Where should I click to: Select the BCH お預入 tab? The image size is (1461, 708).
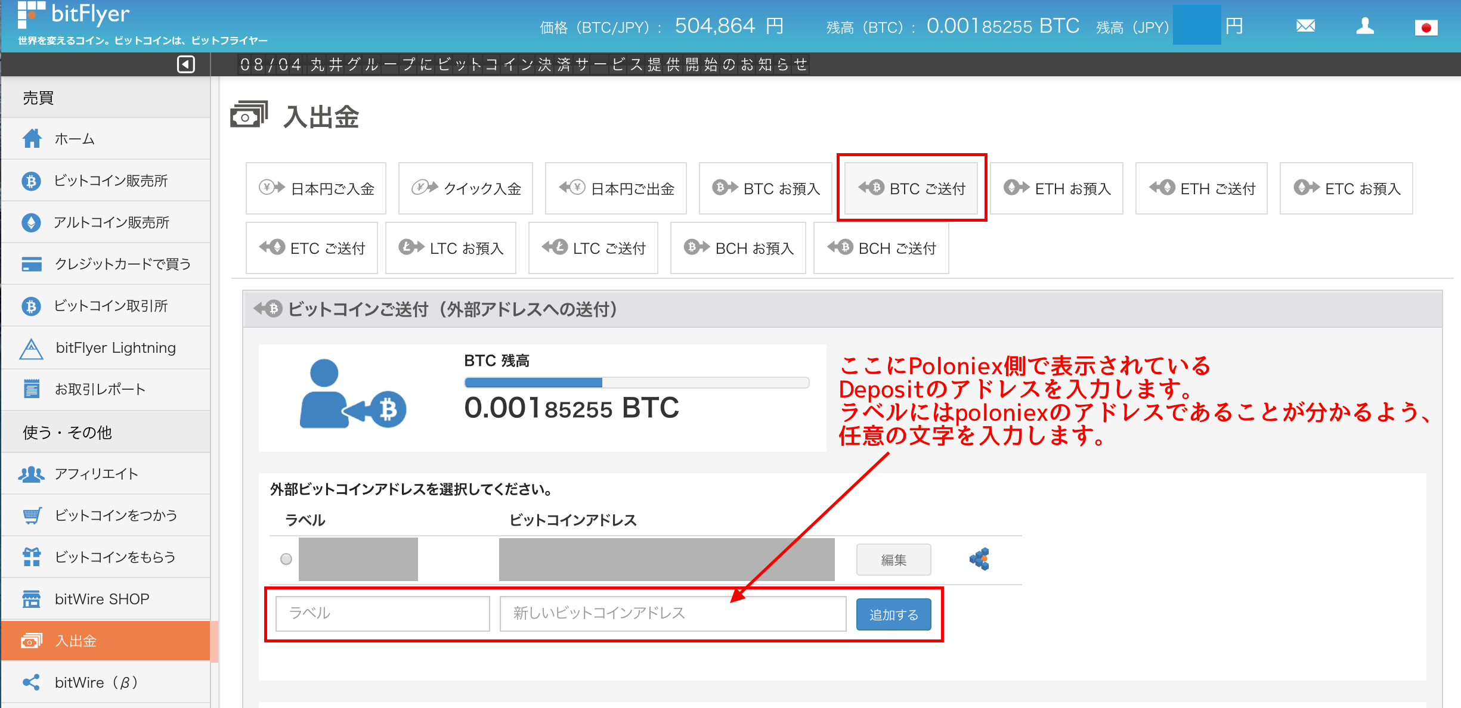(x=738, y=248)
